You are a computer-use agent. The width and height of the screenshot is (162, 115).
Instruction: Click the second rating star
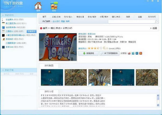(92, 48)
